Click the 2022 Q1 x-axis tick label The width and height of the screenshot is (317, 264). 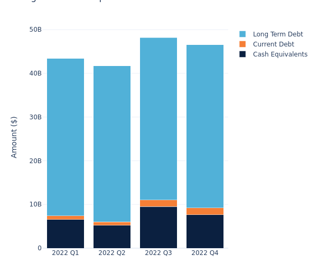tap(66, 253)
